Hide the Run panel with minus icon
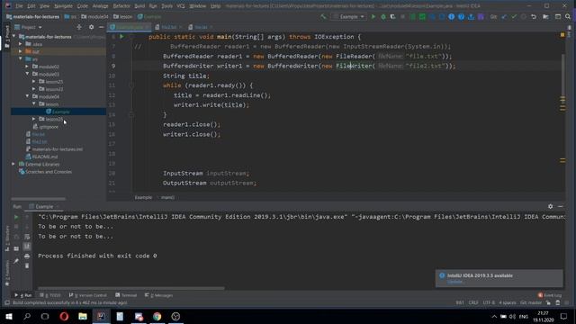This screenshot has height=324, width=576. point(560,206)
